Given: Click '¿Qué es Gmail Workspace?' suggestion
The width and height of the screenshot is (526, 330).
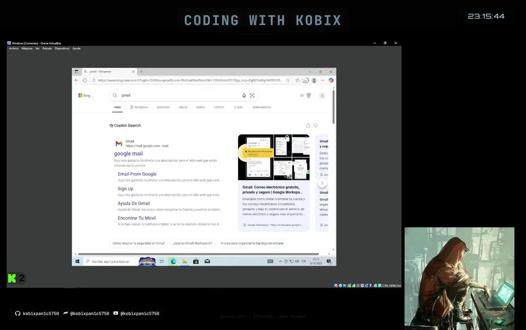Looking at the screenshot, I should tap(193, 243).
